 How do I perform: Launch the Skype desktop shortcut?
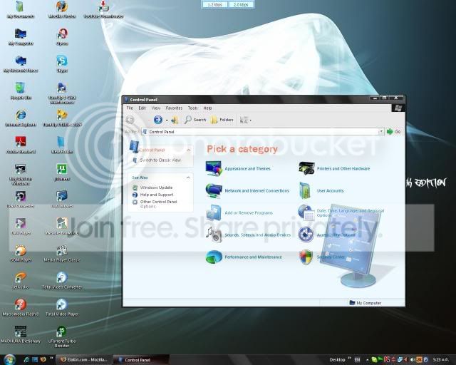[62, 63]
